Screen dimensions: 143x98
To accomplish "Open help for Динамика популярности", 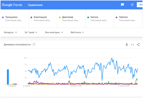I will coord(34,44).
